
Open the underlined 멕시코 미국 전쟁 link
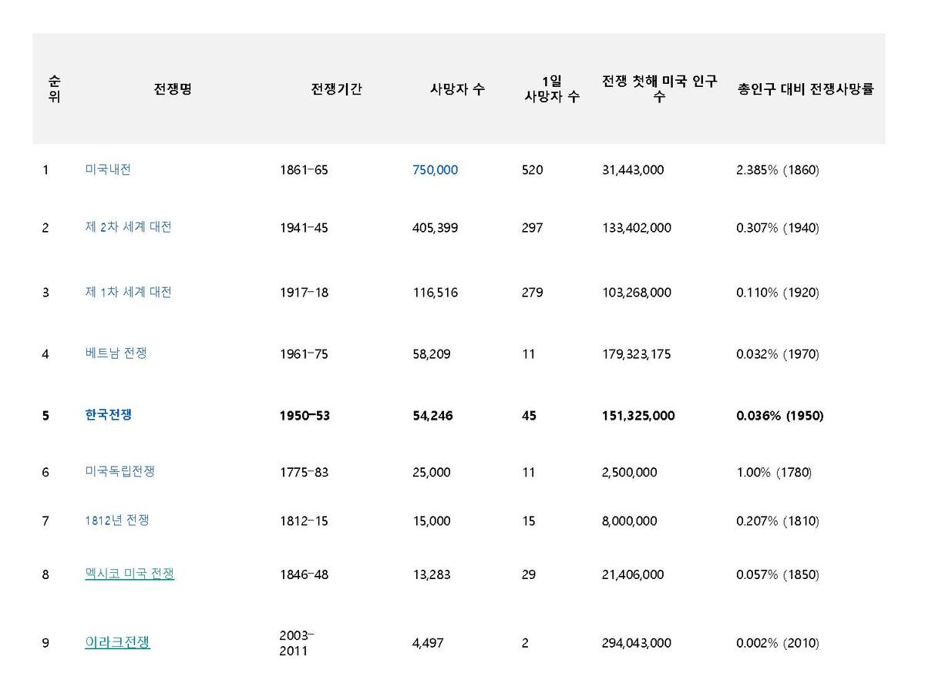(129, 574)
